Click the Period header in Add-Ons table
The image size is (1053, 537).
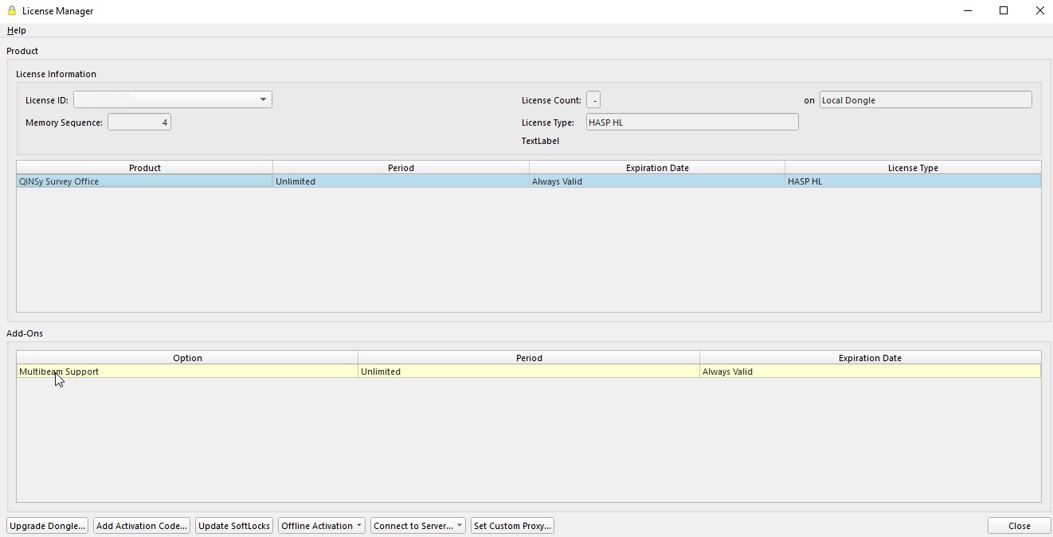tap(529, 358)
